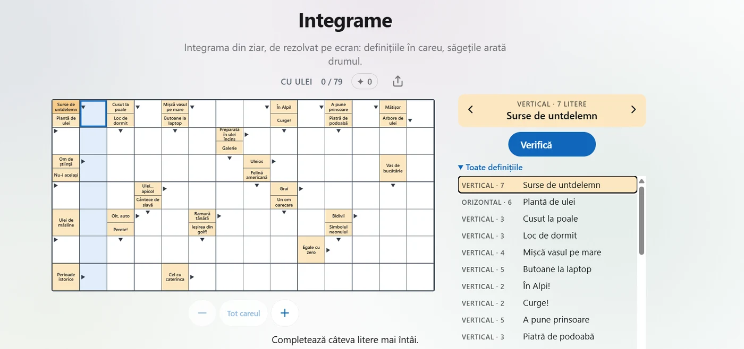Click the 'Tot careul' button
The width and height of the screenshot is (744, 349).
(x=243, y=313)
